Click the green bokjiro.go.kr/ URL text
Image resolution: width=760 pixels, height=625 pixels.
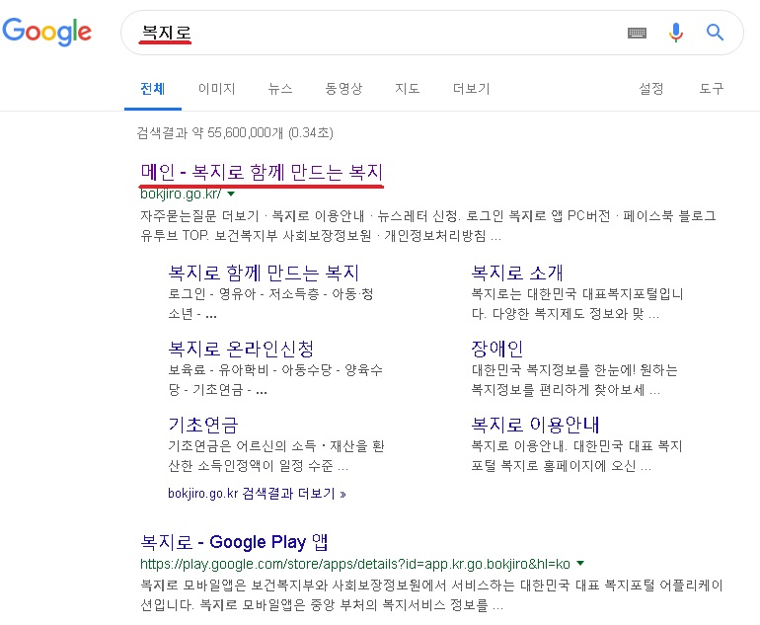click(181, 194)
